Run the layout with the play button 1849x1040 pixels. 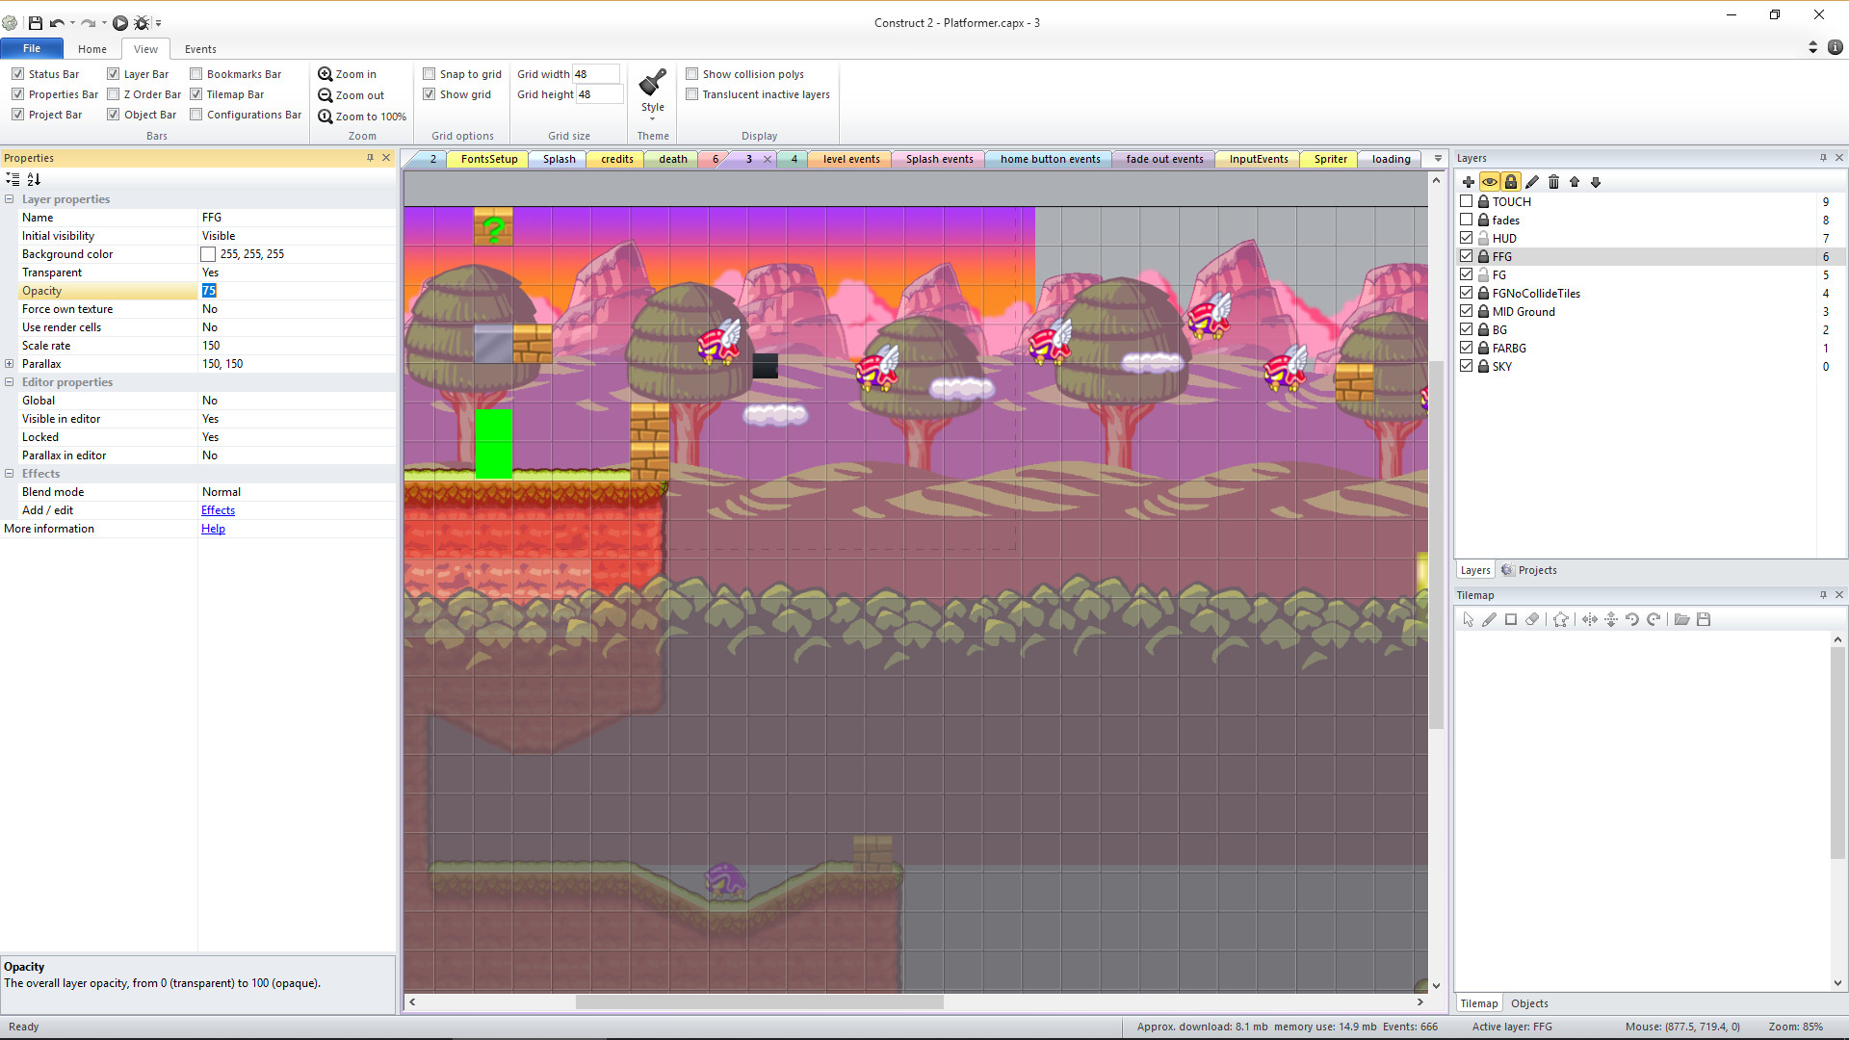pyautogui.click(x=120, y=22)
